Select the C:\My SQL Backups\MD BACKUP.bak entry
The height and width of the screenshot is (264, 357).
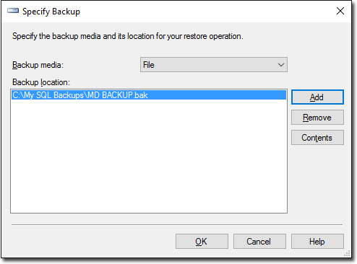tap(149, 95)
